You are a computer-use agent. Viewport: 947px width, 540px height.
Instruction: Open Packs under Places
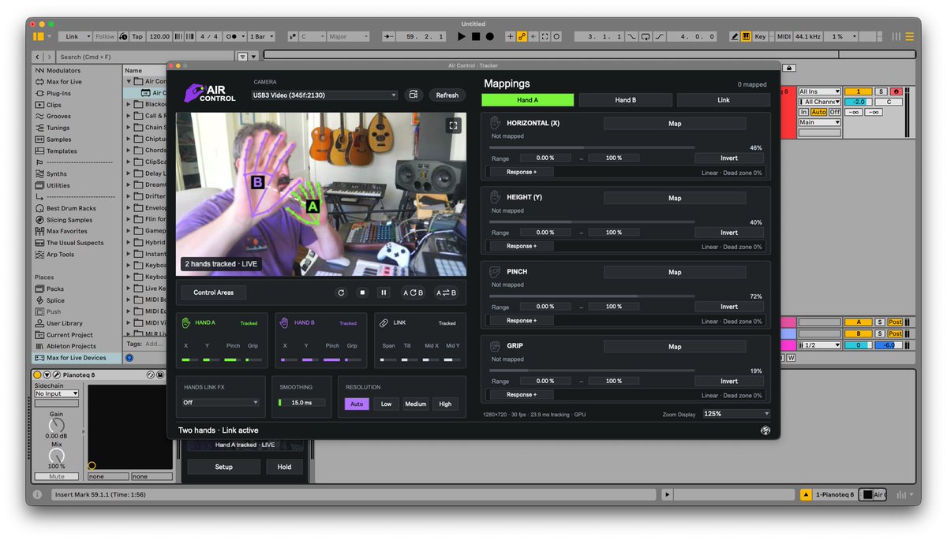(55, 289)
